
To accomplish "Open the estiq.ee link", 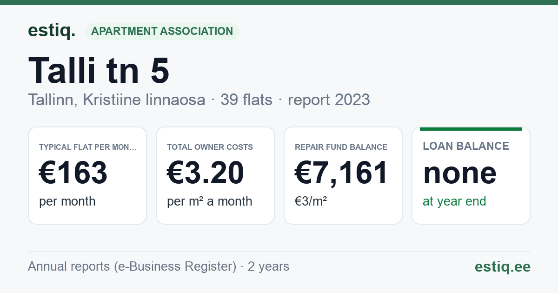I will click(x=503, y=266).
